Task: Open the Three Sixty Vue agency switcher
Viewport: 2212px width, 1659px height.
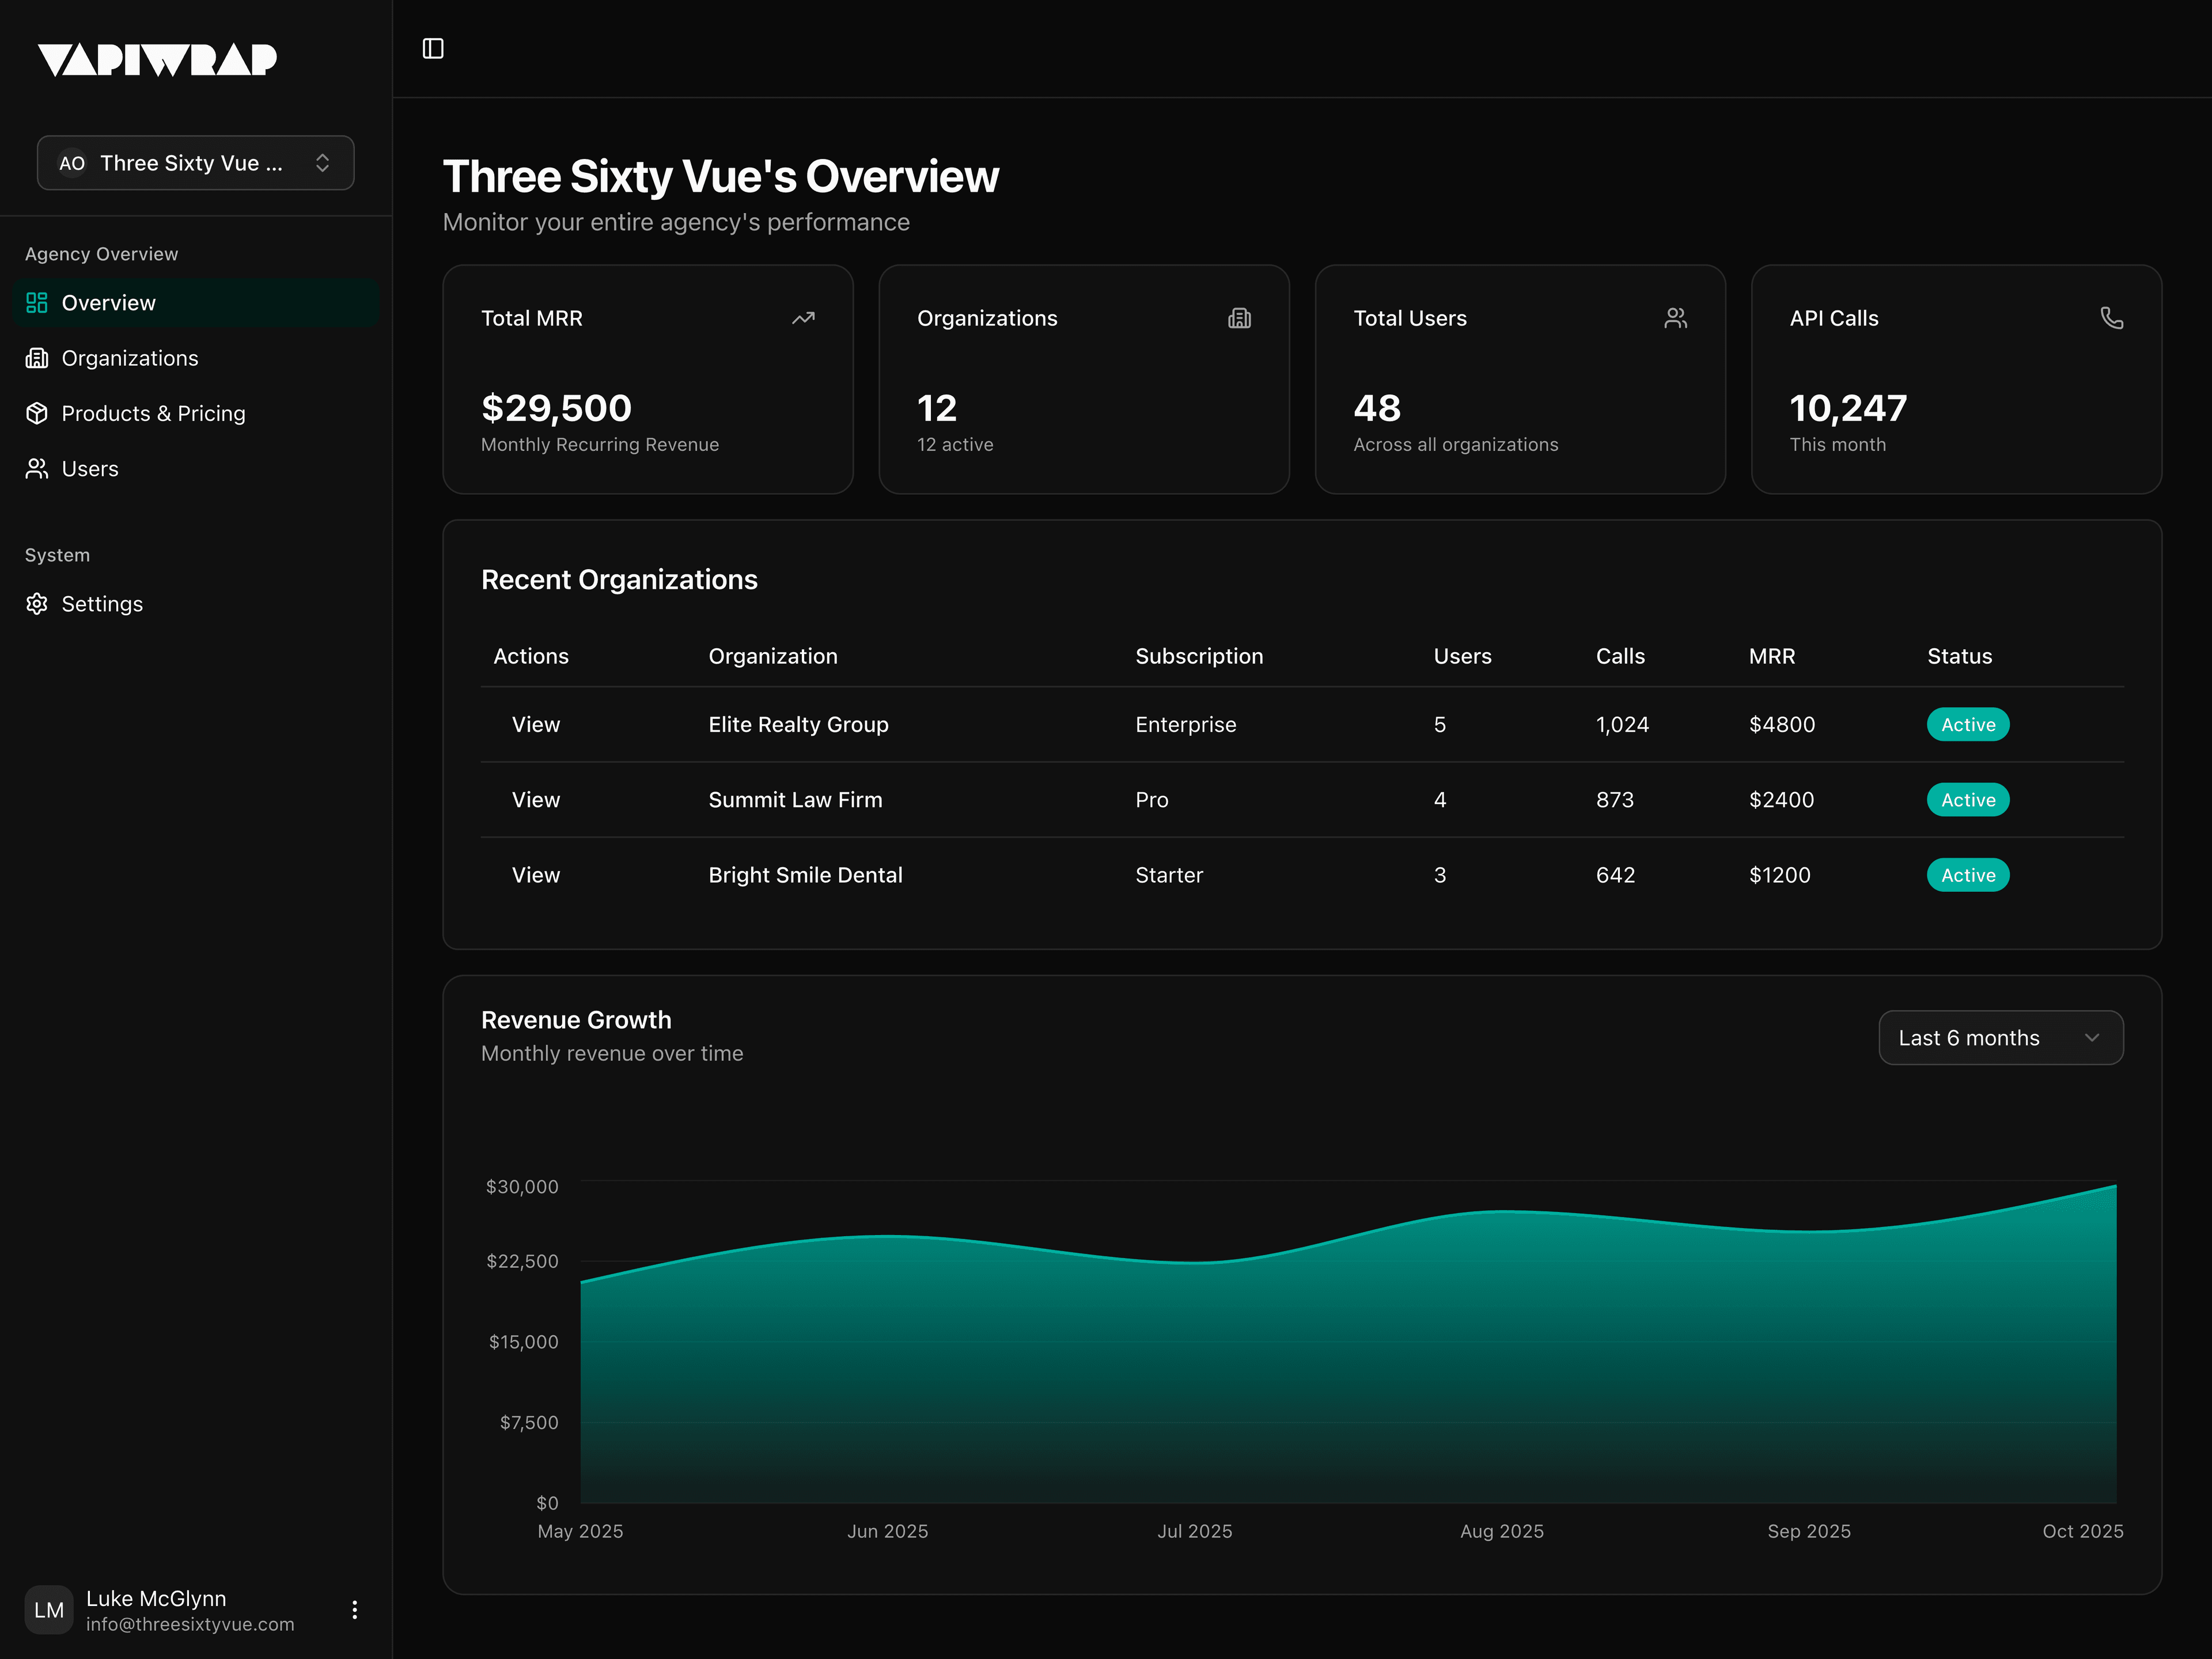Action: 196,163
